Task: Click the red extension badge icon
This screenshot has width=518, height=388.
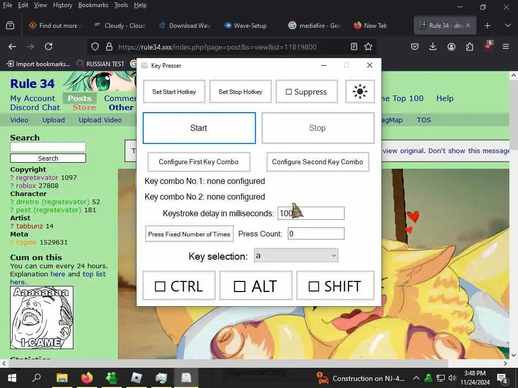Action: tap(488, 46)
